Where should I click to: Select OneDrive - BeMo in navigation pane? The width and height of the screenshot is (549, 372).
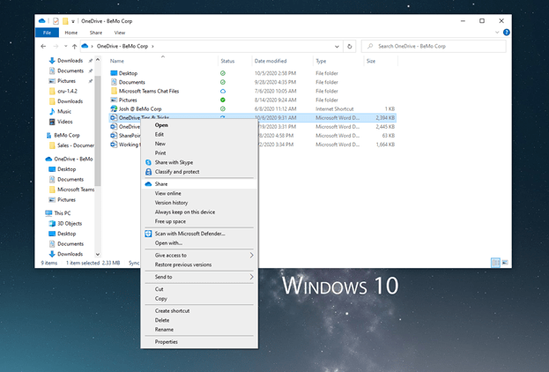73,159
